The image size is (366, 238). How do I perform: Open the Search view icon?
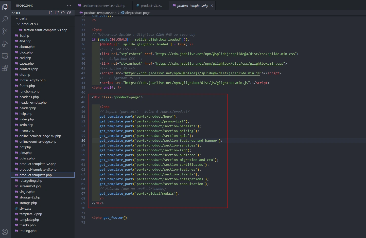(5, 19)
